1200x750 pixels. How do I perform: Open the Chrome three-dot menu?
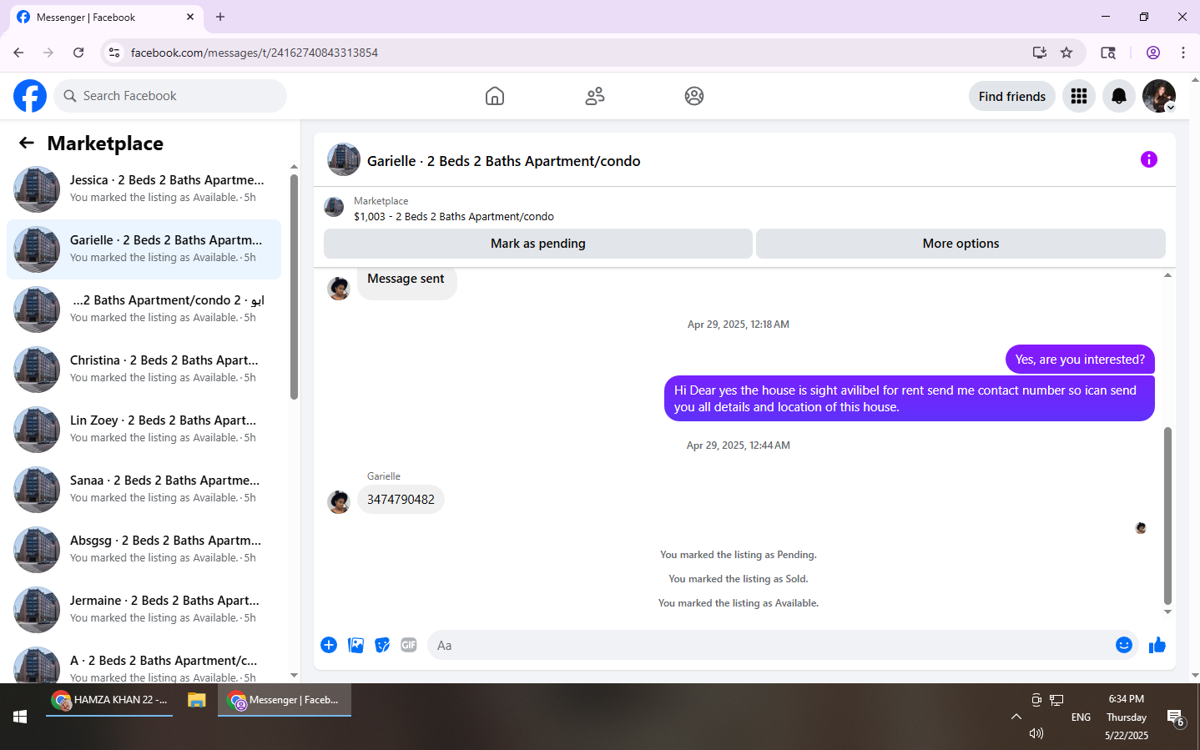point(1183,53)
